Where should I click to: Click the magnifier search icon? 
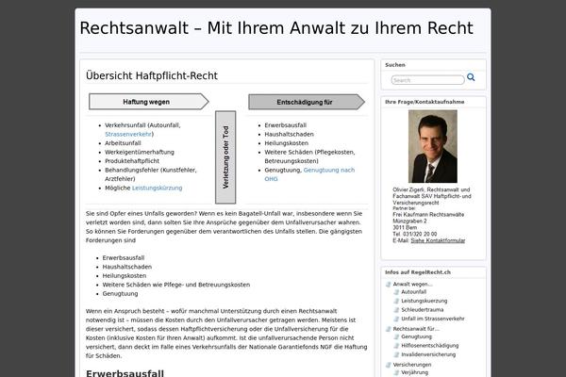[x=471, y=77]
